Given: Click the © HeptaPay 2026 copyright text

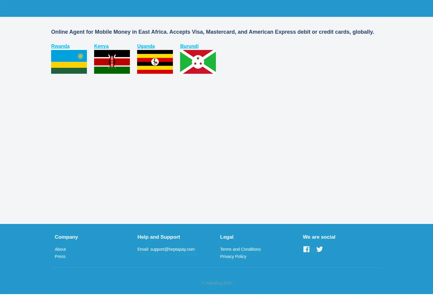Looking at the screenshot, I should (x=216, y=283).
